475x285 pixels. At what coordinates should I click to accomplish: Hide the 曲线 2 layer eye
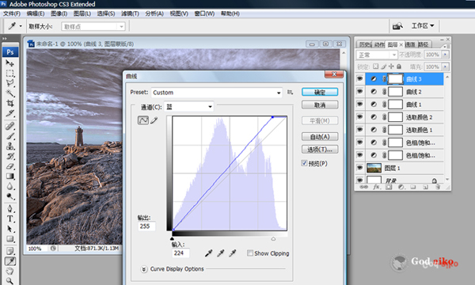pyautogui.click(x=359, y=92)
